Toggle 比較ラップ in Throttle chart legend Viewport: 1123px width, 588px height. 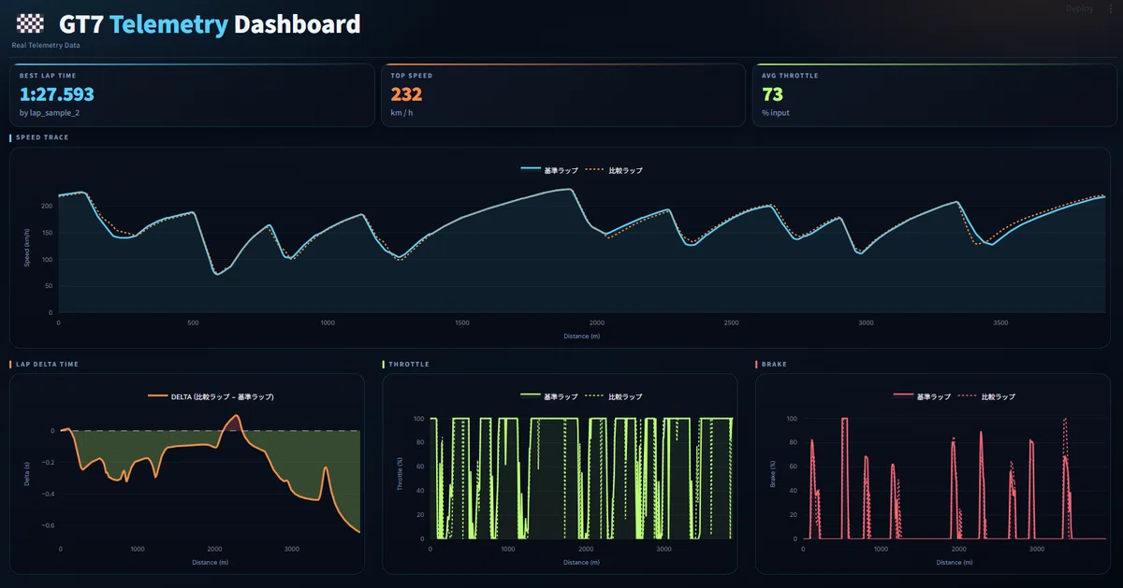tap(614, 397)
